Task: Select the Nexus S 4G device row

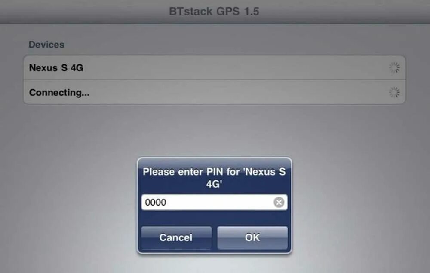Action: point(215,68)
